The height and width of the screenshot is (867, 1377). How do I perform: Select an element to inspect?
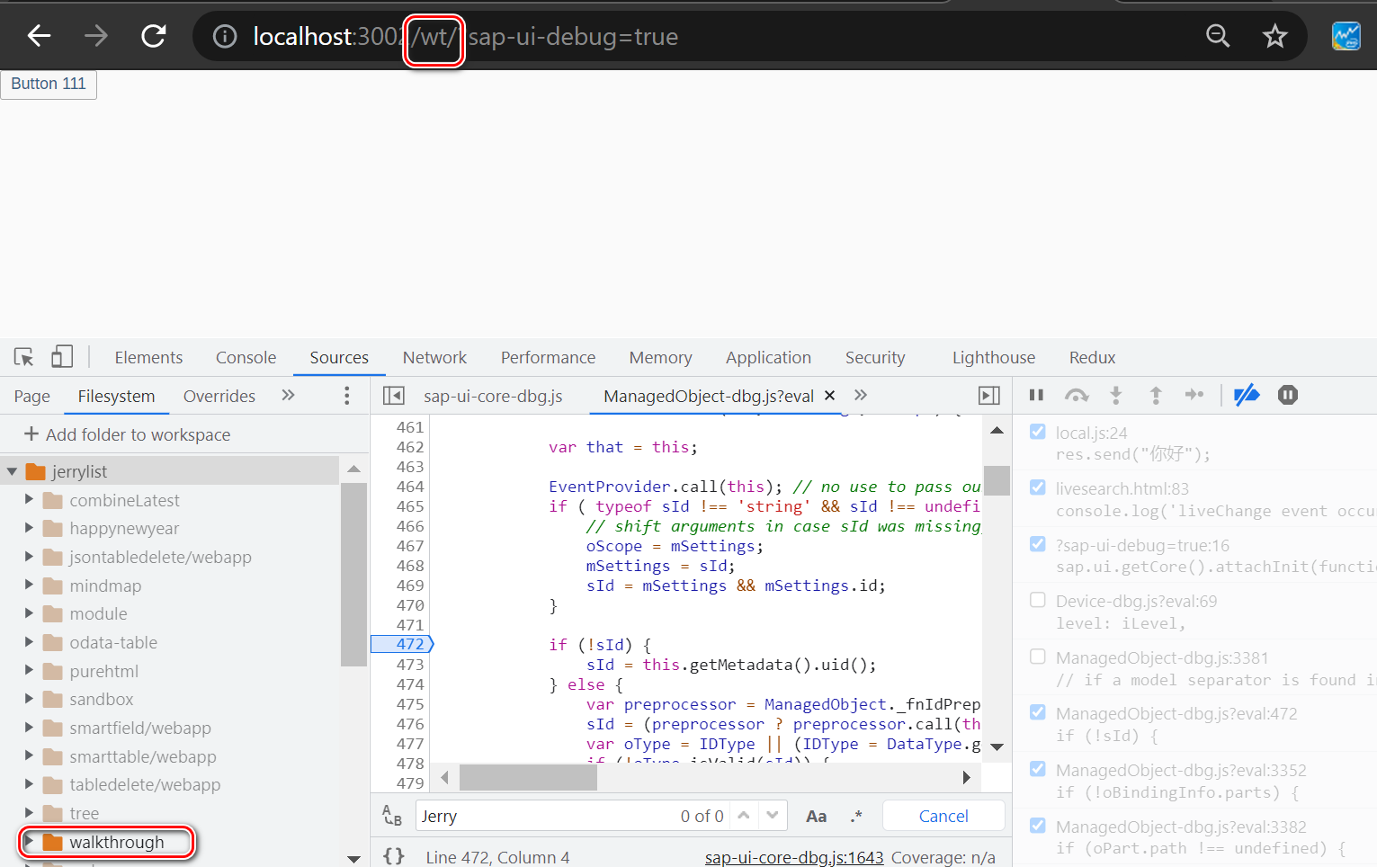click(x=24, y=357)
